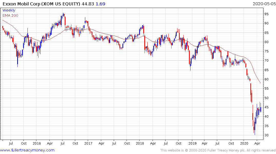Click the 2020 year label on time axis
This screenshot has width=276, height=154.
[244, 143]
